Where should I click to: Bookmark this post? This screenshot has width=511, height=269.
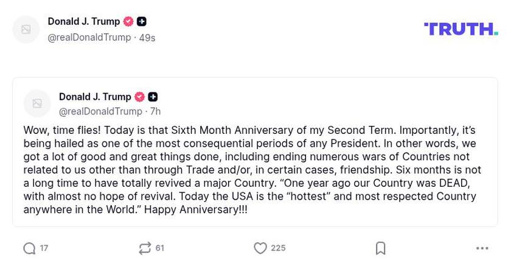[x=381, y=248]
